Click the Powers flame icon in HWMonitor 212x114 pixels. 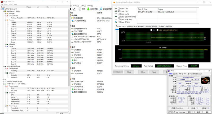point(7,20)
